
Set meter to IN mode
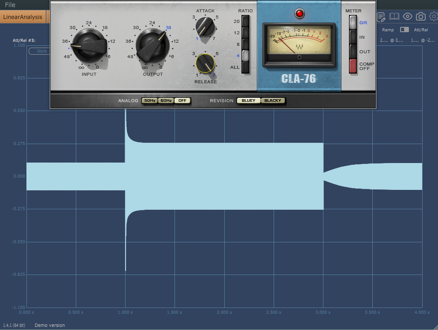tap(353, 37)
